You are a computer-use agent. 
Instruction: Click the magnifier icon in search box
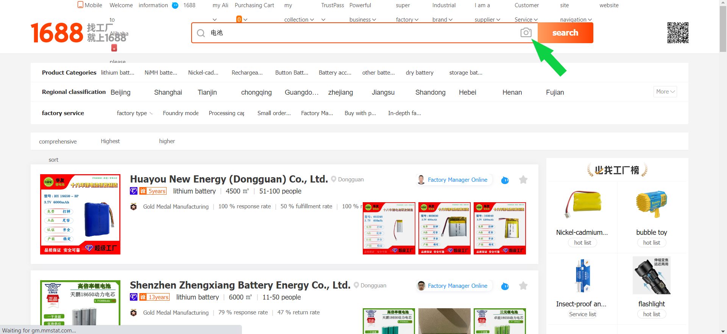coord(201,33)
